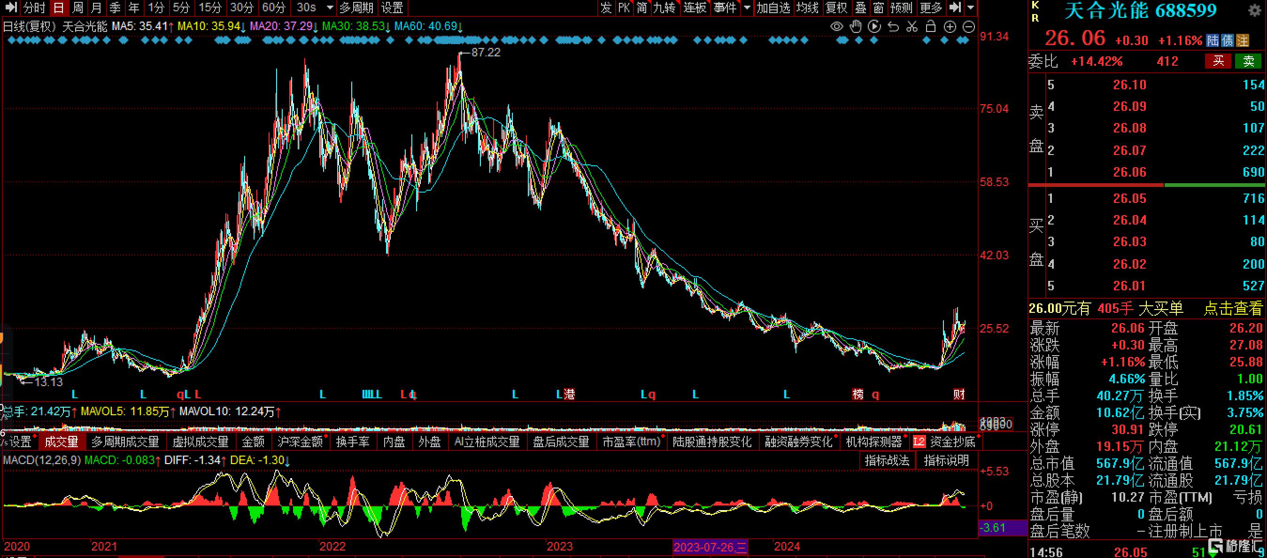The image size is (1267, 558).
Task: Click the 87.22 peak price label
Action: [486, 52]
